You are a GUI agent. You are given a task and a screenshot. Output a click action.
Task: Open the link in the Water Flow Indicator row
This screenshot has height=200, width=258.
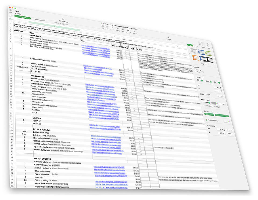coord(112,188)
